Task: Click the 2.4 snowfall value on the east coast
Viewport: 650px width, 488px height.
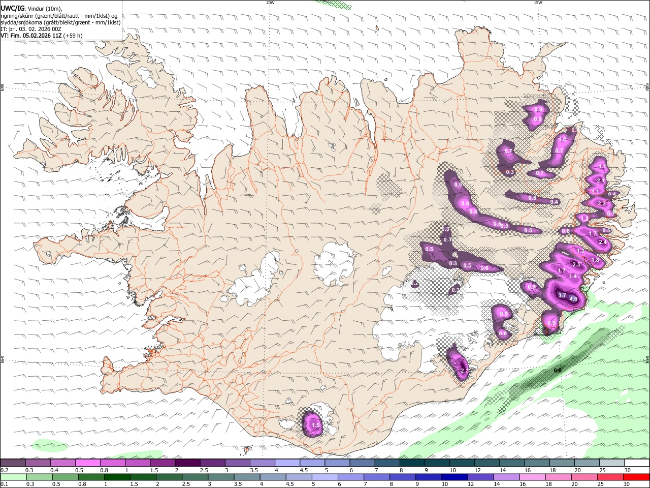Action: pyautogui.click(x=603, y=242)
